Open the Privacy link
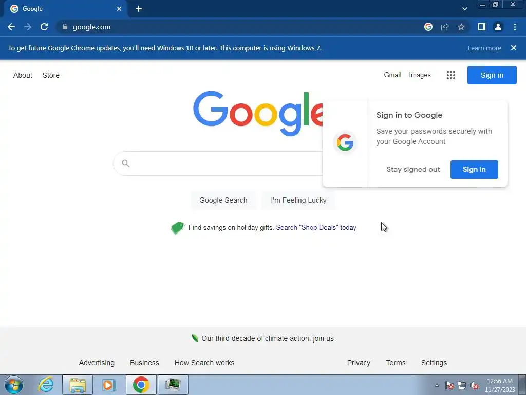The image size is (526, 395). pyautogui.click(x=359, y=363)
